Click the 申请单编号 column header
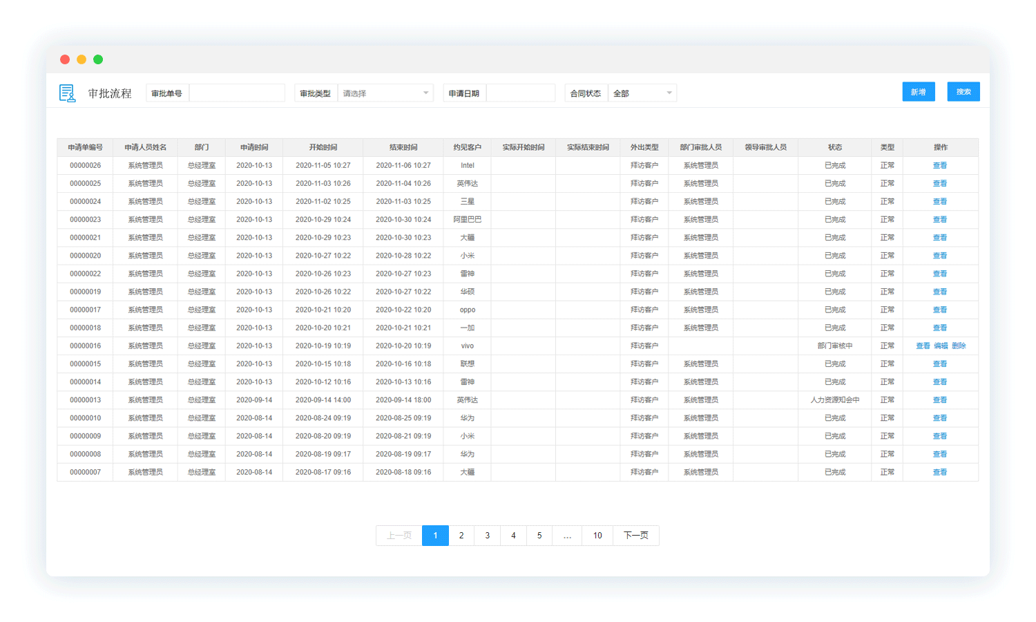Viewport: 1036px width, 622px height. (85, 147)
